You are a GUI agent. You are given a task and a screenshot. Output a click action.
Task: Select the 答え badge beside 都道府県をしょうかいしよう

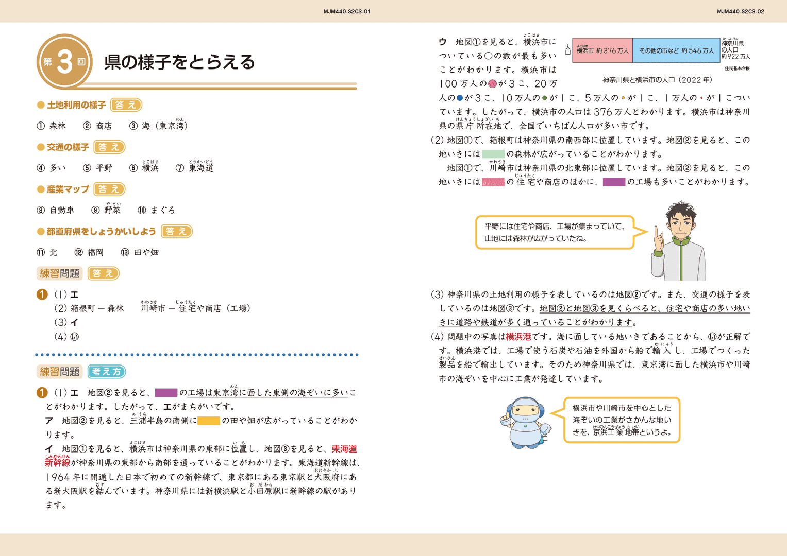point(176,232)
